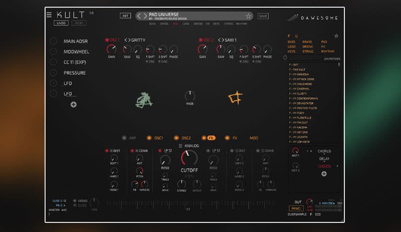Screen dimensions: 401x232
Task: Click the Main ADSR modulator circle
Action: click(53, 41)
